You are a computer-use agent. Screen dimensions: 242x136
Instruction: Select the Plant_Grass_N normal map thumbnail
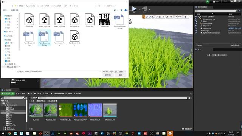click(95, 110)
